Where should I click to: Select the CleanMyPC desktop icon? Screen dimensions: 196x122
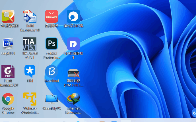[x=51, y=99]
